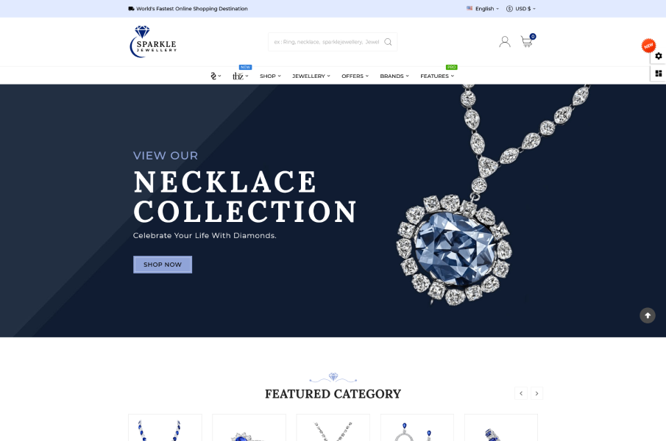
Task: Click the scroll-to-top arrow button
Action: pos(648,315)
